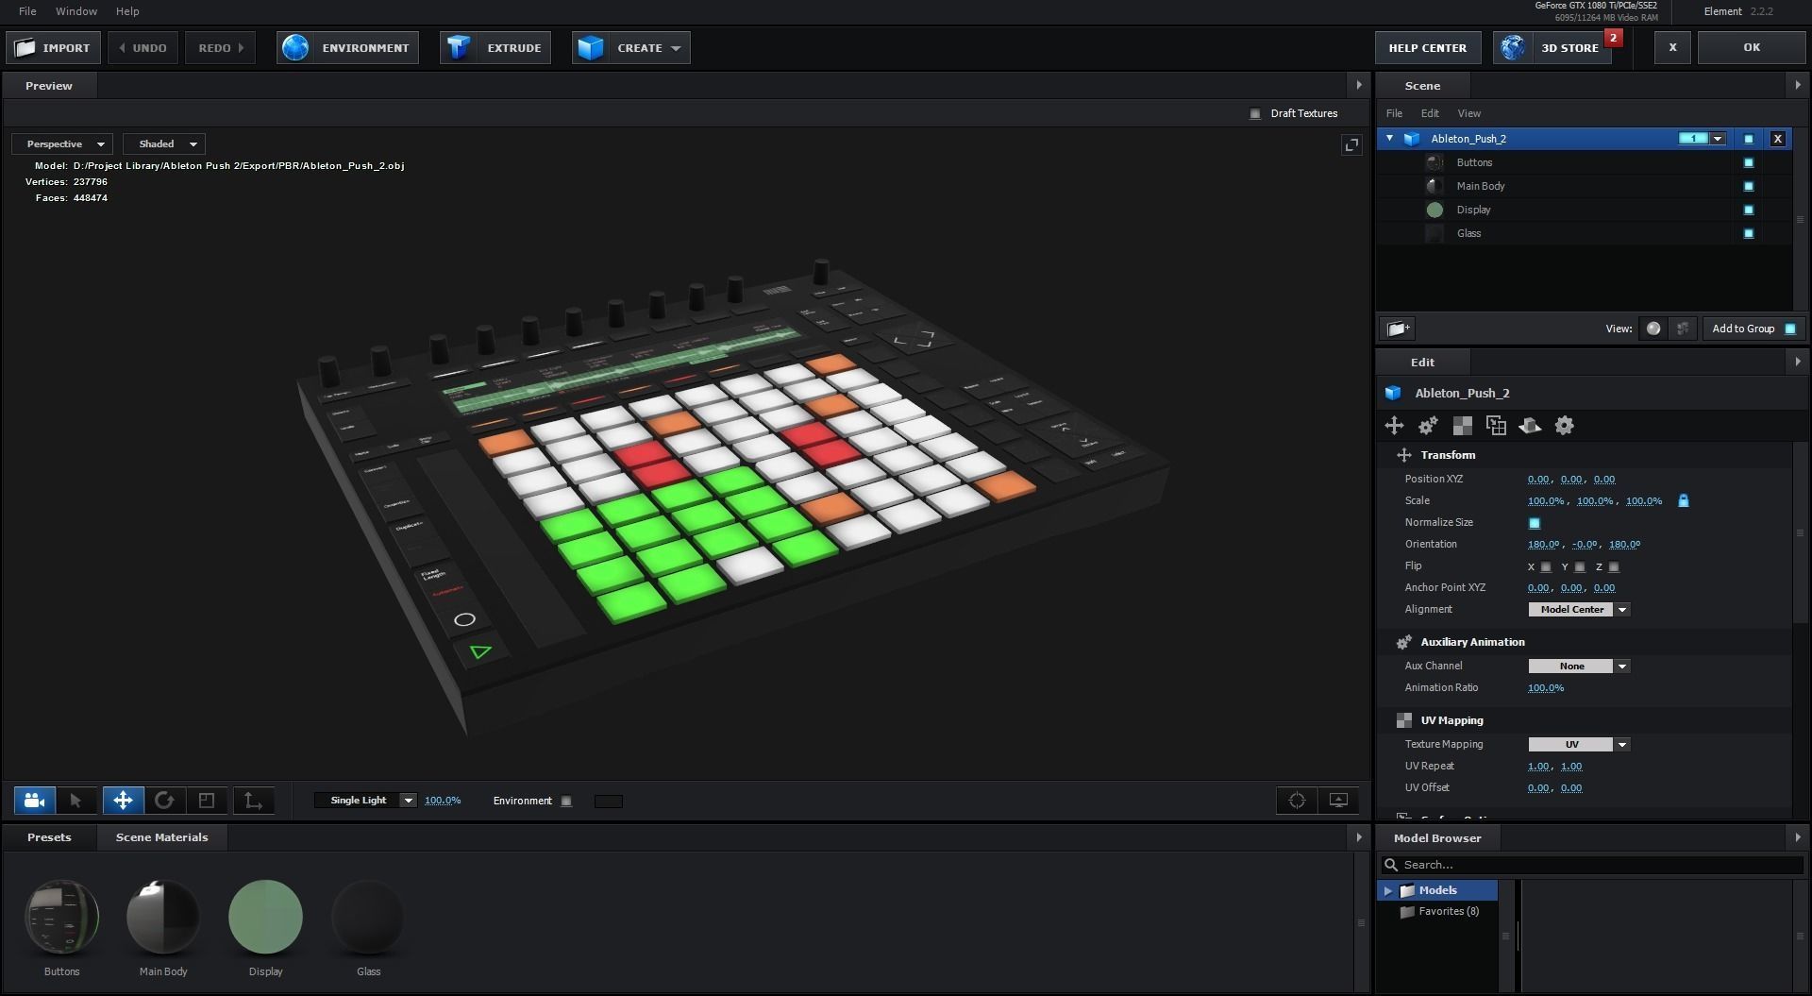The image size is (1812, 996).
Task: Open the Environment settings
Action: pos(348,47)
